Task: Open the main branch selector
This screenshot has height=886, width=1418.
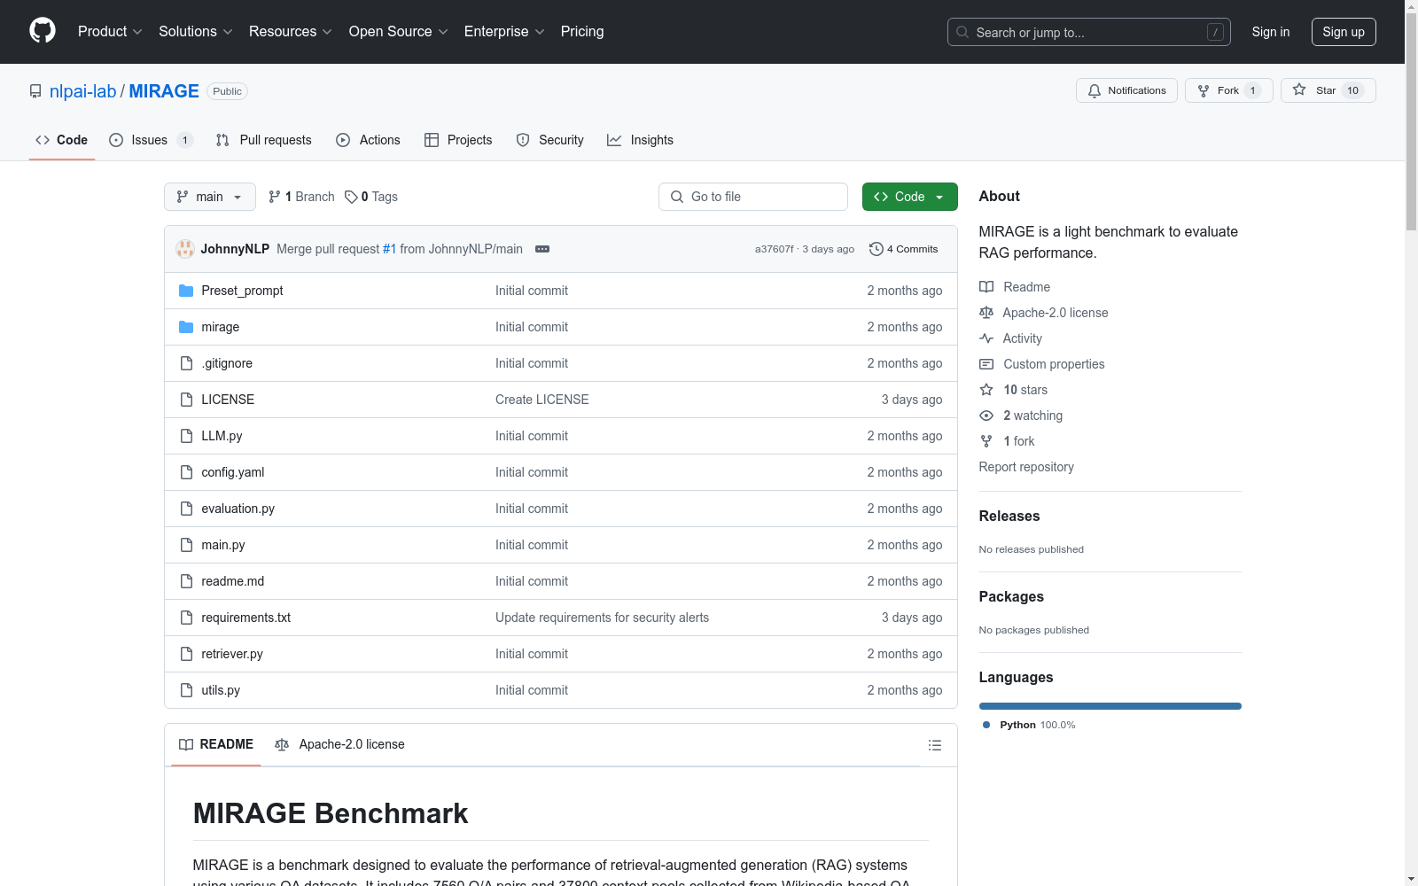Action: (x=210, y=197)
